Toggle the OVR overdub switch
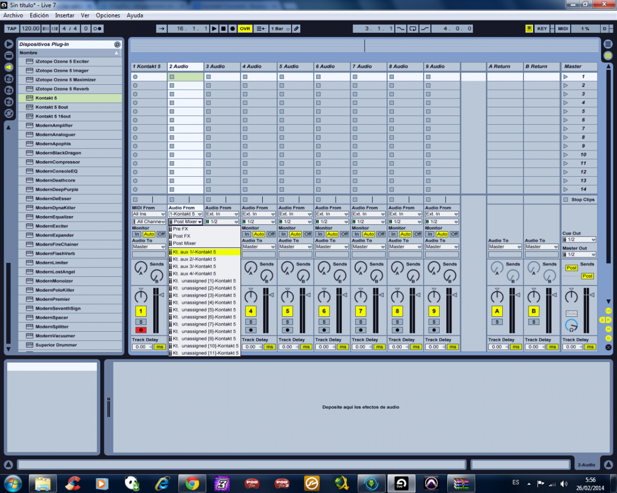This screenshot has width=617, height=493. [x=245, y=29]
